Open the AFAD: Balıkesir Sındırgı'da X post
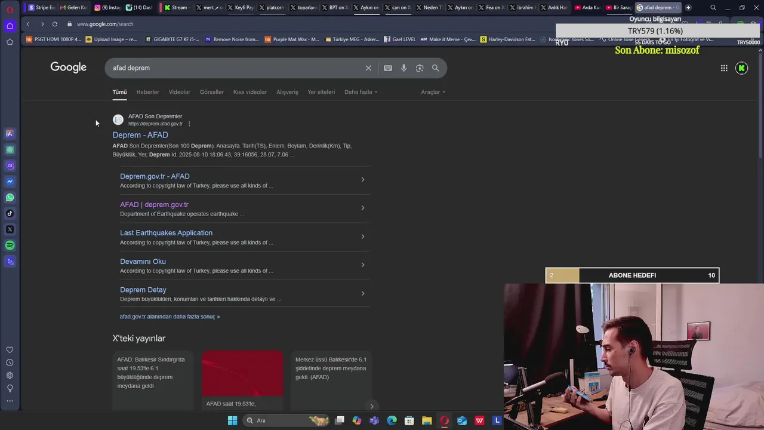Viewport: 764px width, 430px height. pos(153,380)
